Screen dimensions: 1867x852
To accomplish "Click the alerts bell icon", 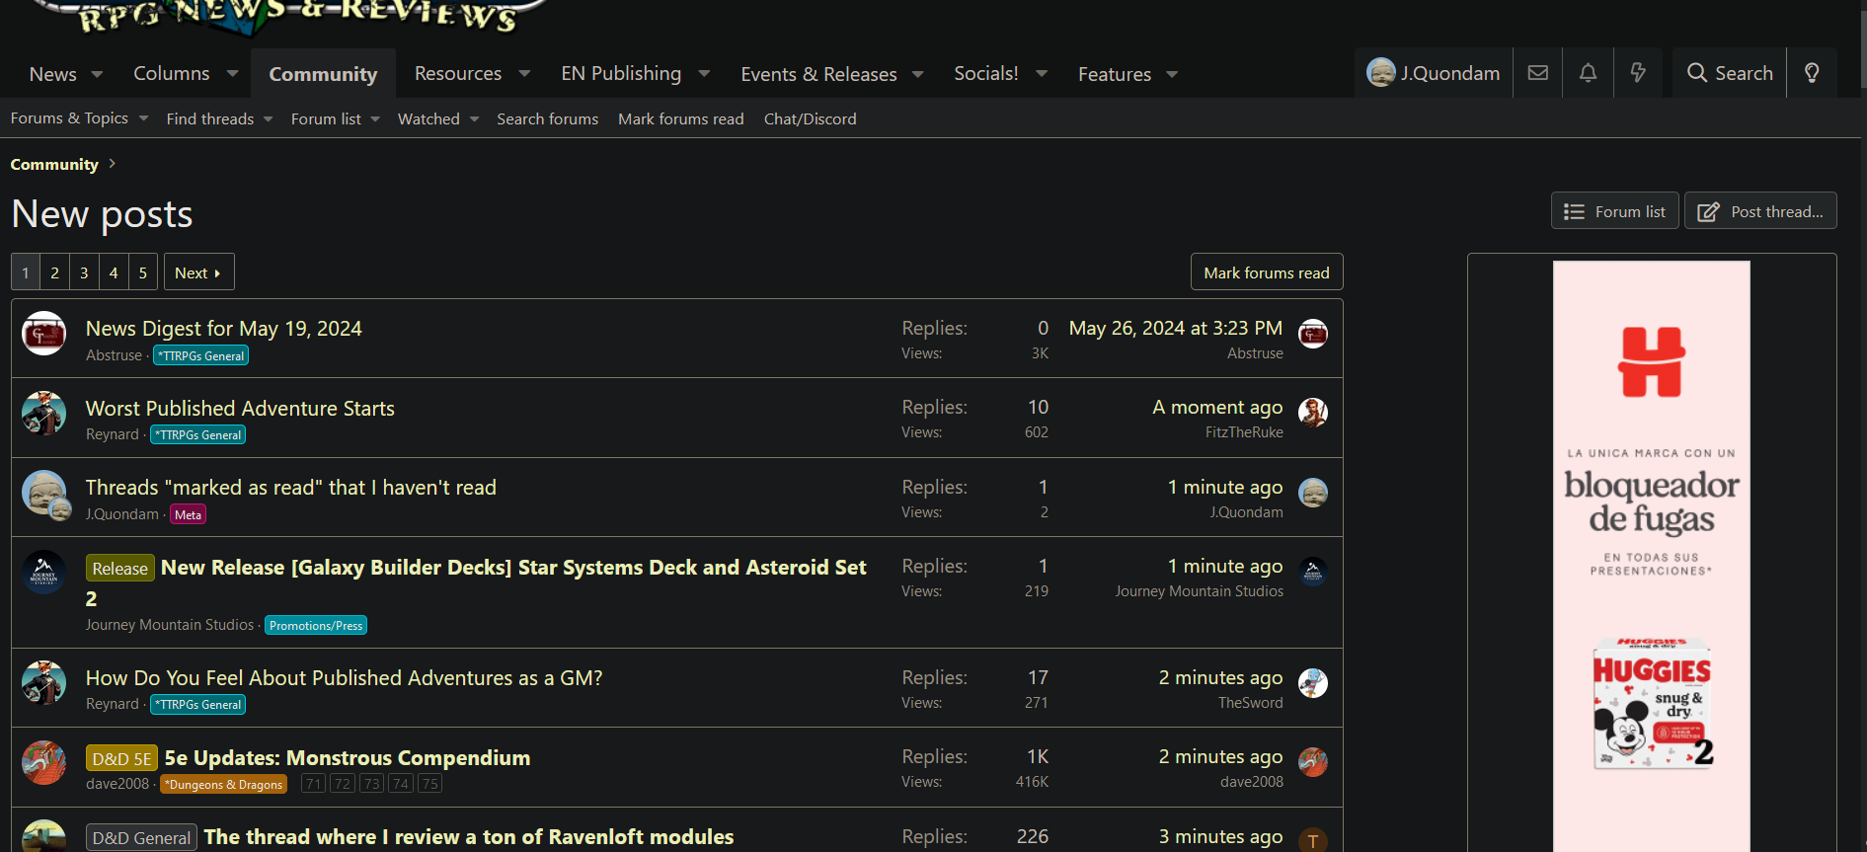I will [1588, 73].
